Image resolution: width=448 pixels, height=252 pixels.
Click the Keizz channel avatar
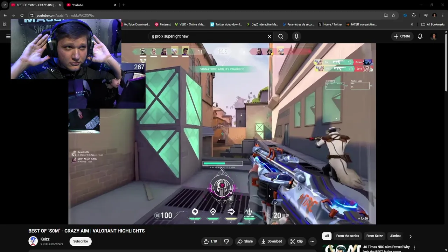tap(33, 241)
